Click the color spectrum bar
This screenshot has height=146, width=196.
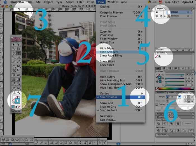coord(176,89)
